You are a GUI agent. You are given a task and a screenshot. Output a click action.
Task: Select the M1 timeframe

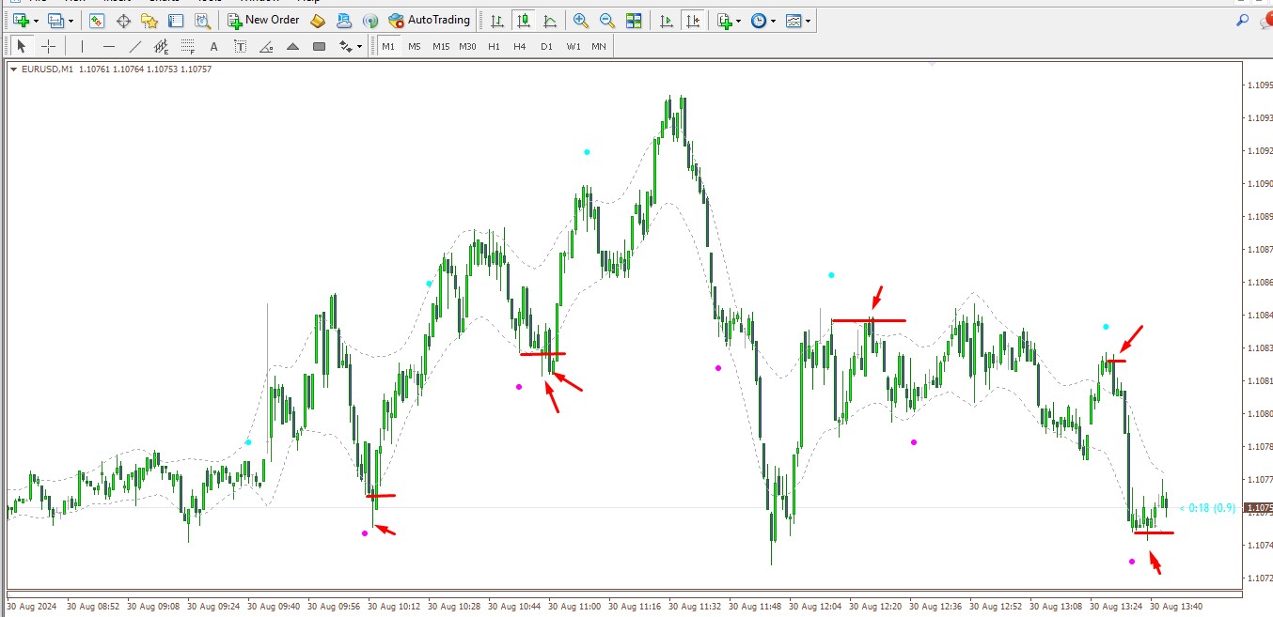(388, 46)
